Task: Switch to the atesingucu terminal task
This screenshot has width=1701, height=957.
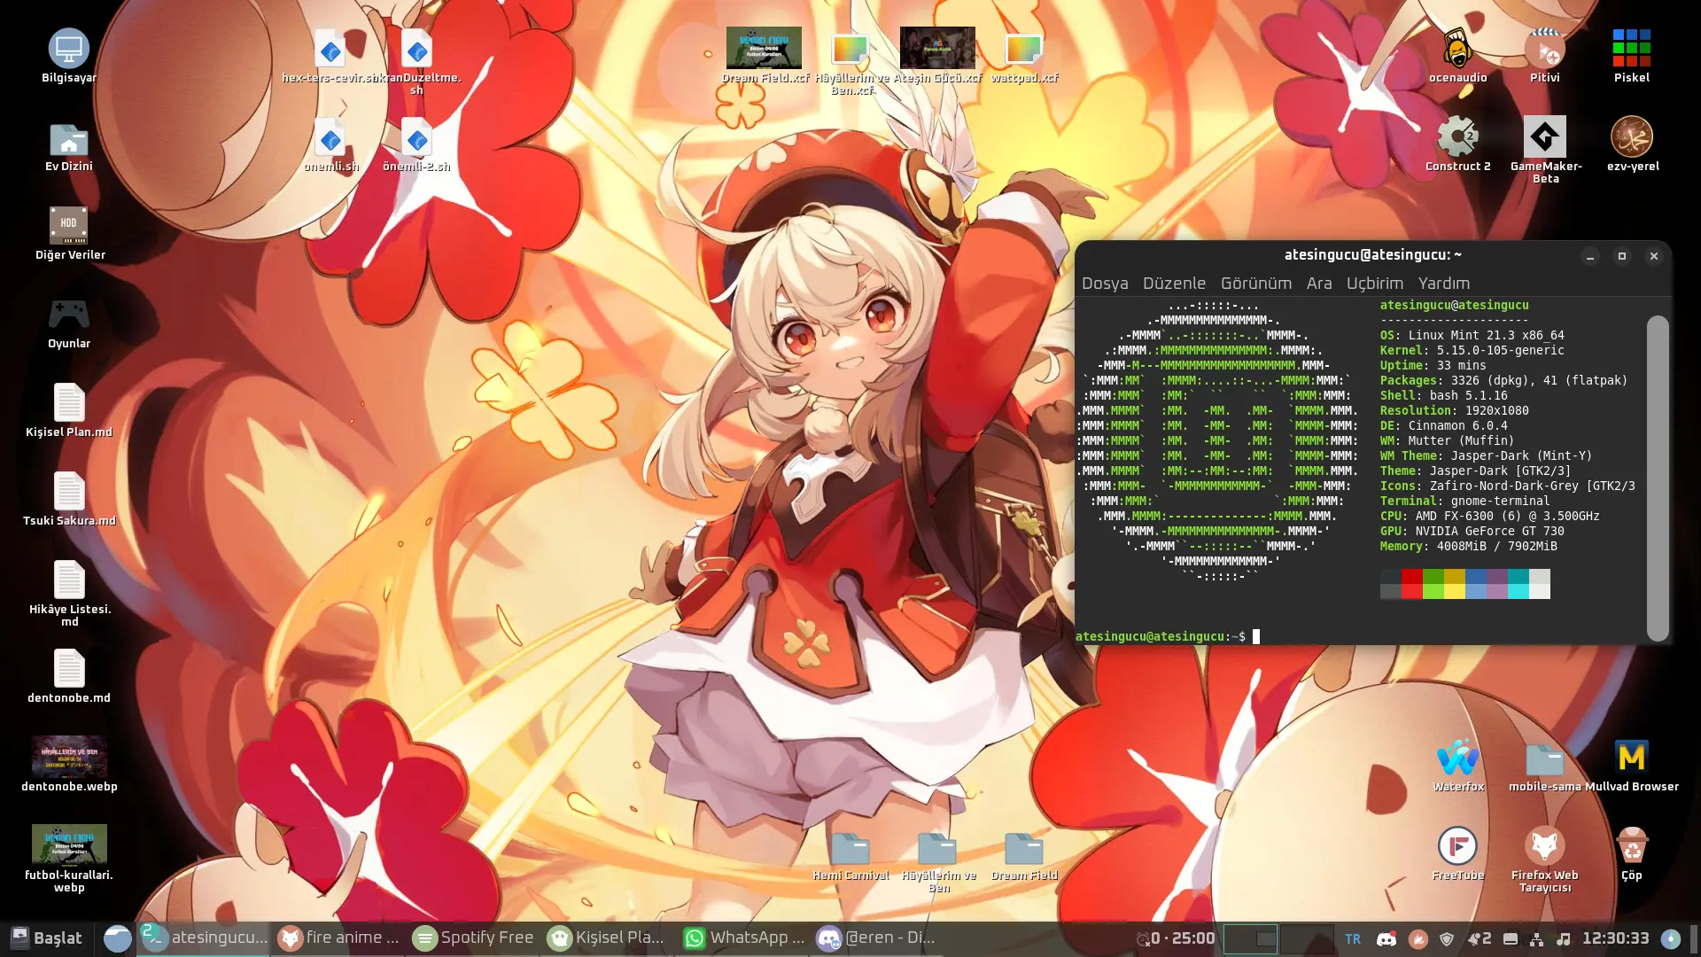Action: click(x=205, y=938)
